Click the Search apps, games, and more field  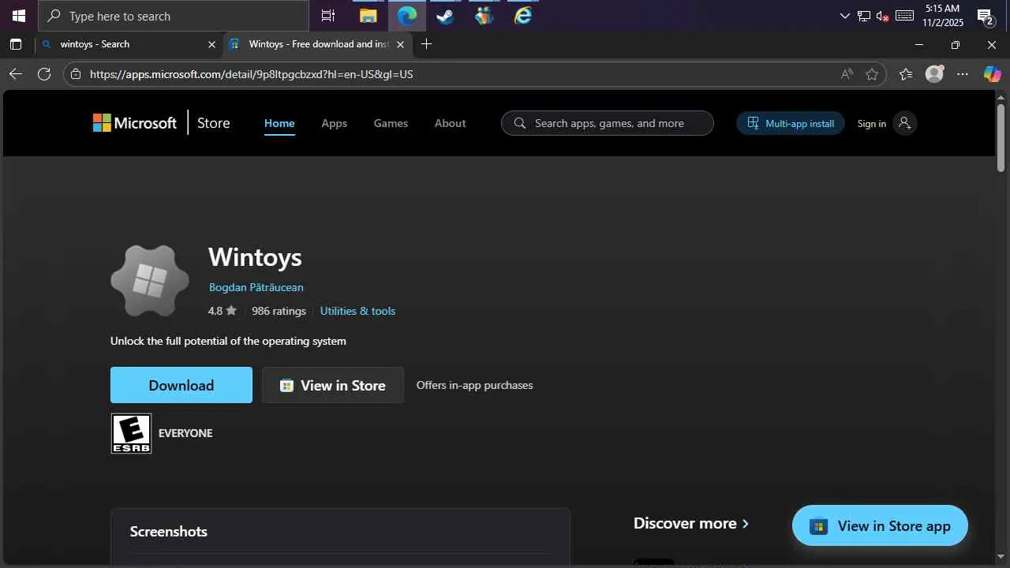[608, 123]
